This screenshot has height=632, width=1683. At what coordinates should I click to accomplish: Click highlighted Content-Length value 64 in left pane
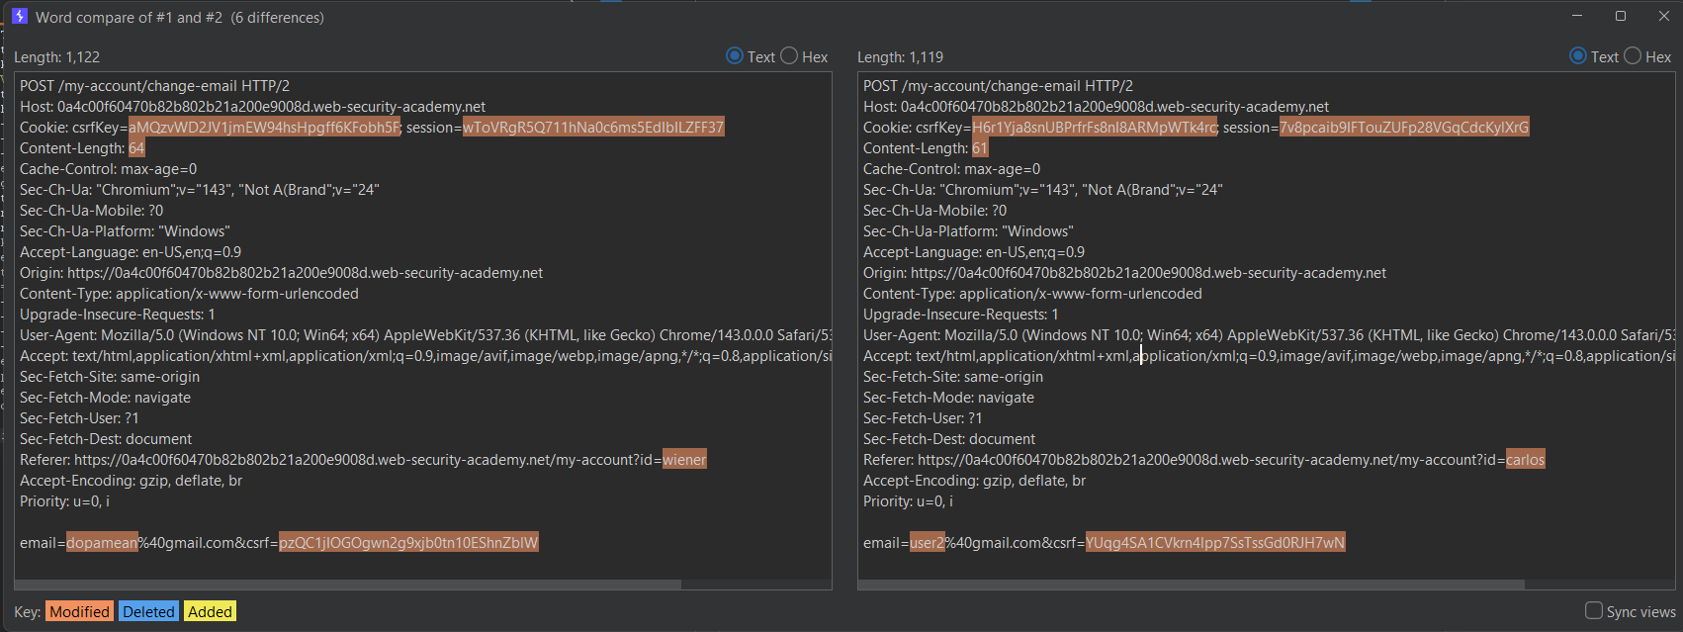point(136,148)
